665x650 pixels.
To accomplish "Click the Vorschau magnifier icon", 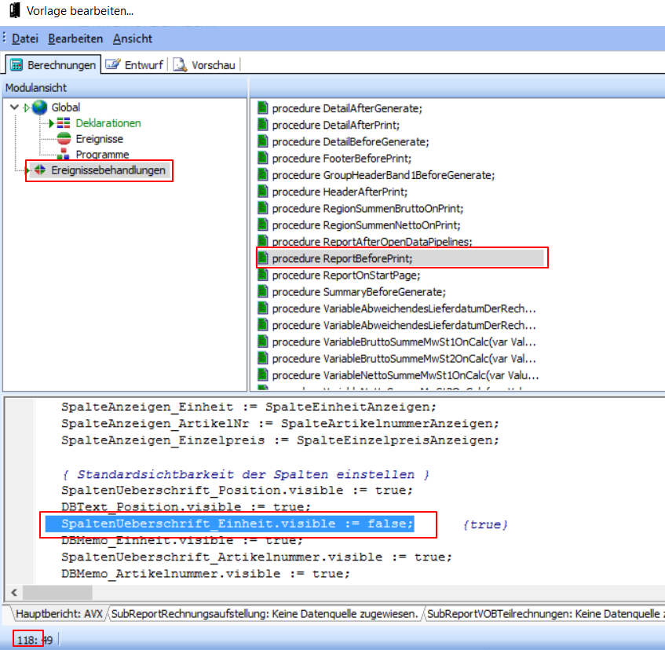I will click(180, 64).
